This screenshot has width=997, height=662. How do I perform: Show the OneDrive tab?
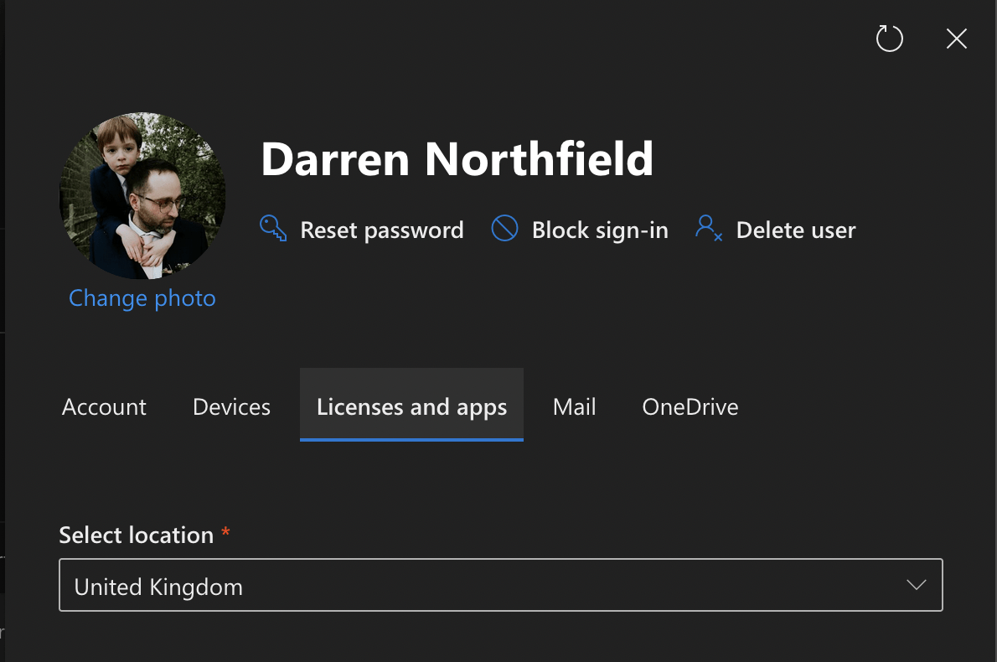pos(690,407)
